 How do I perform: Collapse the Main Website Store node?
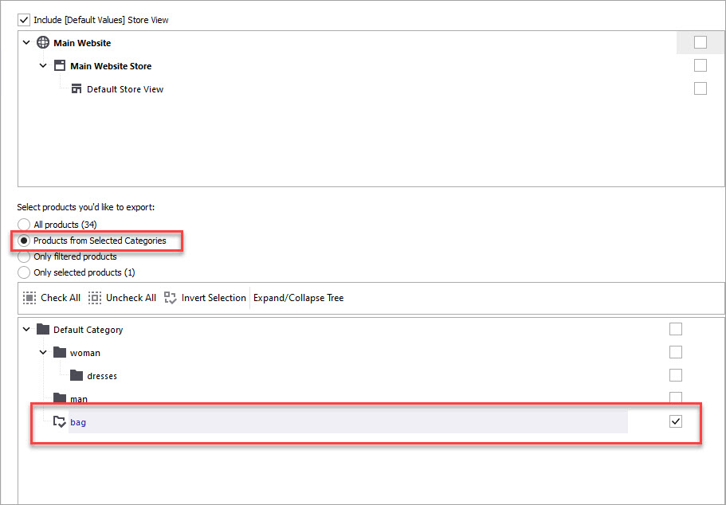pyautogui.click(x=43, y=66)
